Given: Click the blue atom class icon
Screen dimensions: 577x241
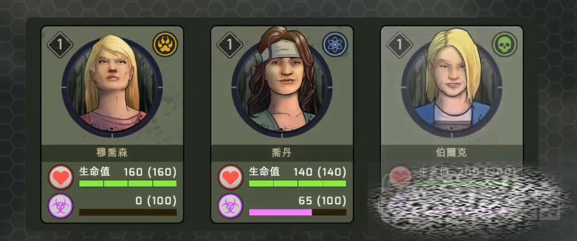Looking at the screenshot, I should click(x=335, y=45).
